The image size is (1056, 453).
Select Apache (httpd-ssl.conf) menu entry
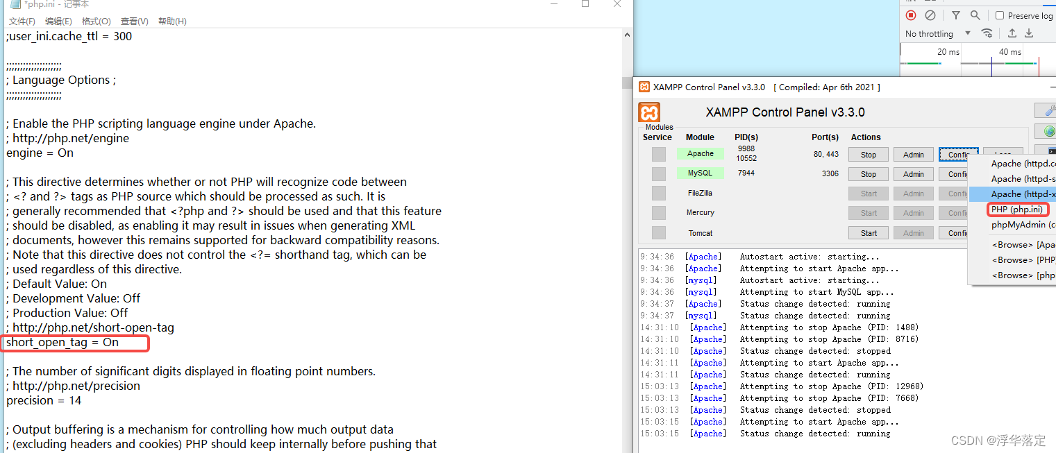tap(1014, 179)
